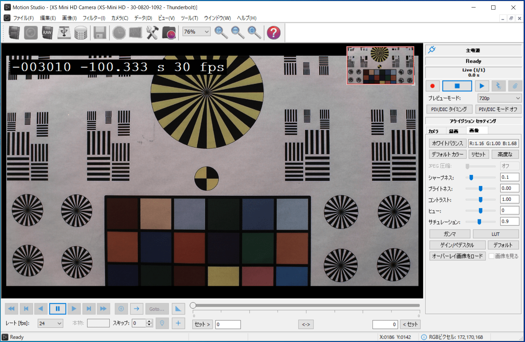Viewport: 525px width, 342px height.
Task: Click the folder with clock icon
Action: [x=169, y=33]
